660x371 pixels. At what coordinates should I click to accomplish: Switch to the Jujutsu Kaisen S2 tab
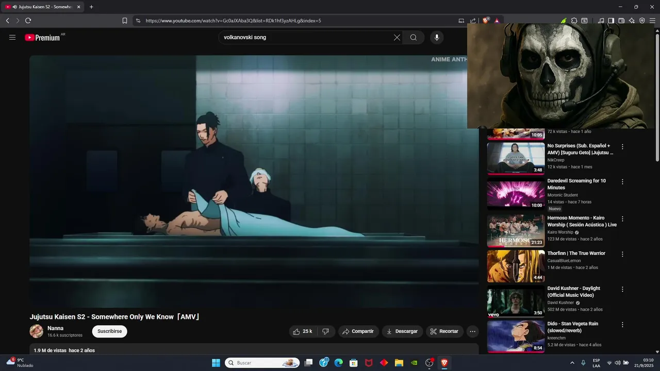click(43, 7)
